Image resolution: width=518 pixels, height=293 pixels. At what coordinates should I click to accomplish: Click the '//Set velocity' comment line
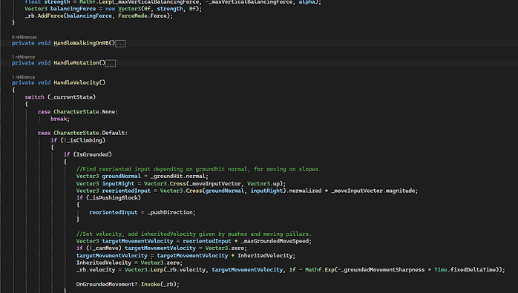tap(194, 234)
